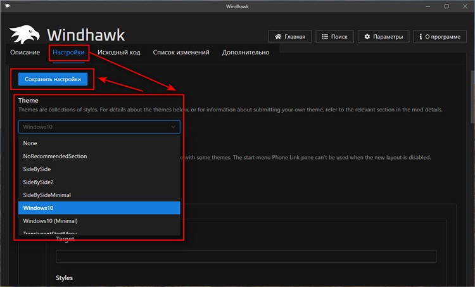Collapse the Theme combo box showing Windows10
Screen dimensions: 475x287
click(99, 127)
